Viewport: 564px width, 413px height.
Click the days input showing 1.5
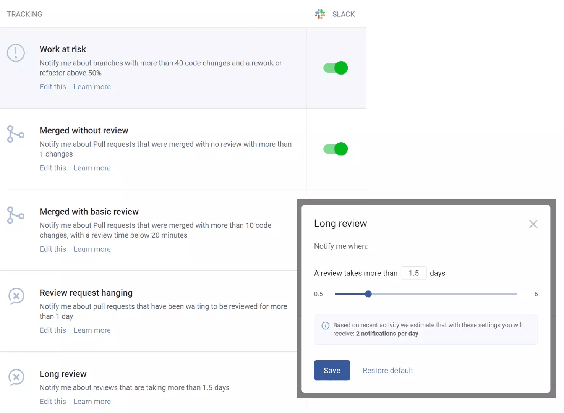click(x=413, y=273)
